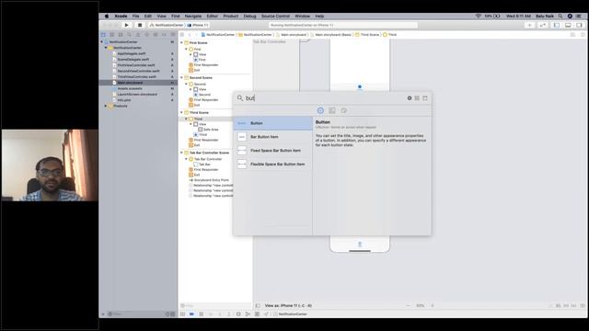Toggle the bottom debug area
The width and height of the screenshot is (589, 331).
568,25
